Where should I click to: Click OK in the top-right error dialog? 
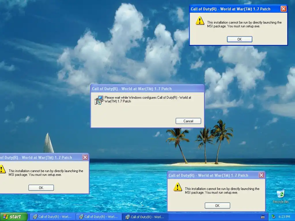[x=239, y=39]
